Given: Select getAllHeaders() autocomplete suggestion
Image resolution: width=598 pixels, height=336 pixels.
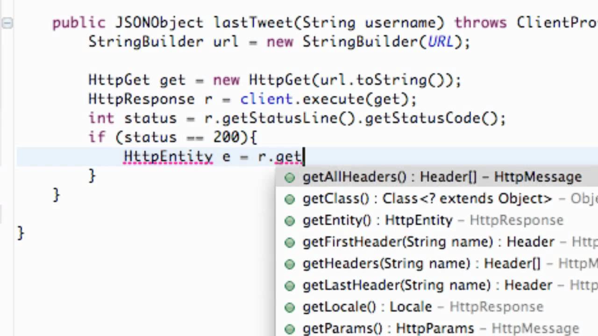Looking at the screenshot, I should (x=437, y=177).
